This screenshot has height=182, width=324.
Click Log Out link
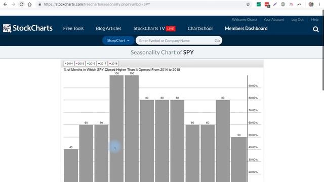pyautogui.click(x=297, y=20)
